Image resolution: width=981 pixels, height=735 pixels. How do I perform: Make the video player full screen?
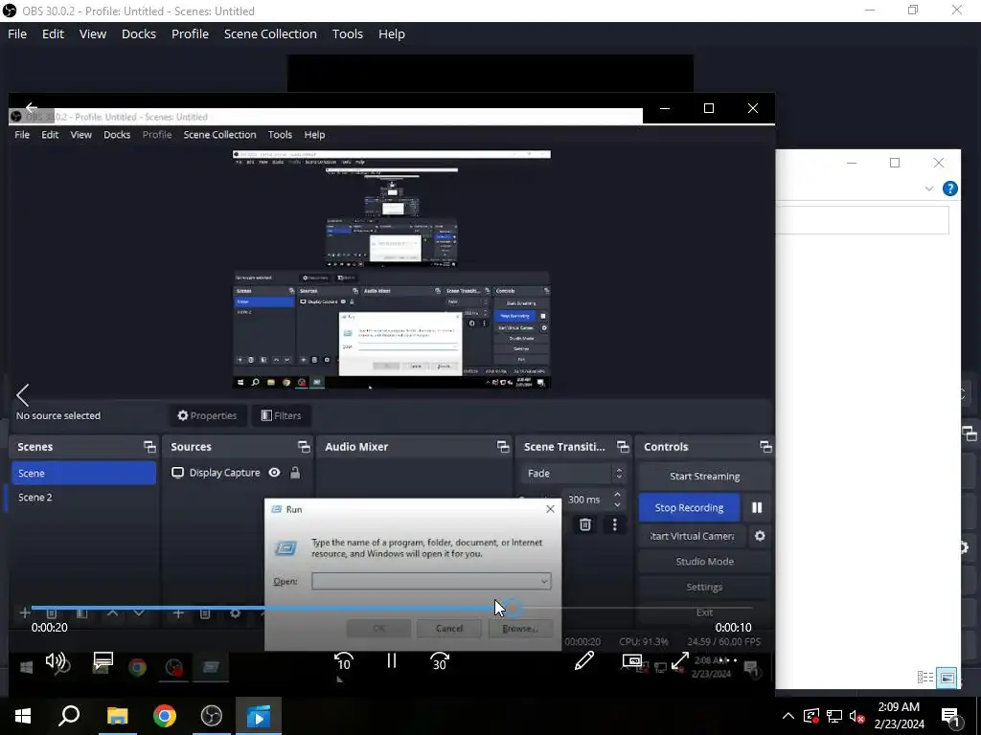tap(679, 660)
